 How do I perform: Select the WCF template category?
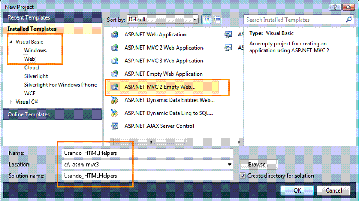click(30, 93)
